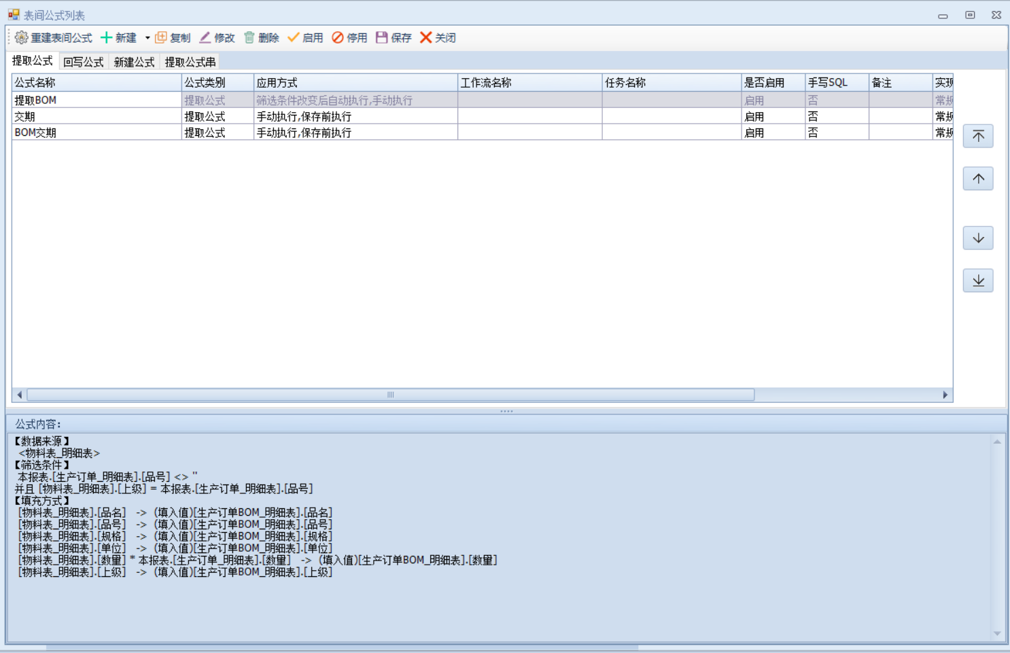Click the 启用 checkmark icon
Viewport: 1010px width, 653px height.
294,37
